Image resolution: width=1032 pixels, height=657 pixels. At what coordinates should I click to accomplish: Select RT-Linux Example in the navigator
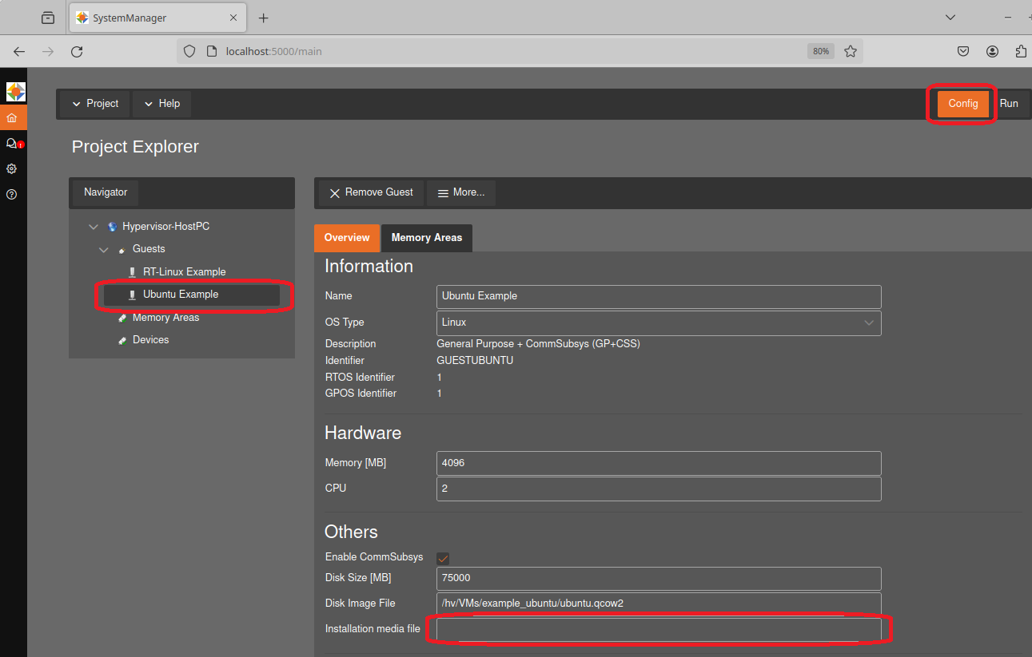click(184, 272)
